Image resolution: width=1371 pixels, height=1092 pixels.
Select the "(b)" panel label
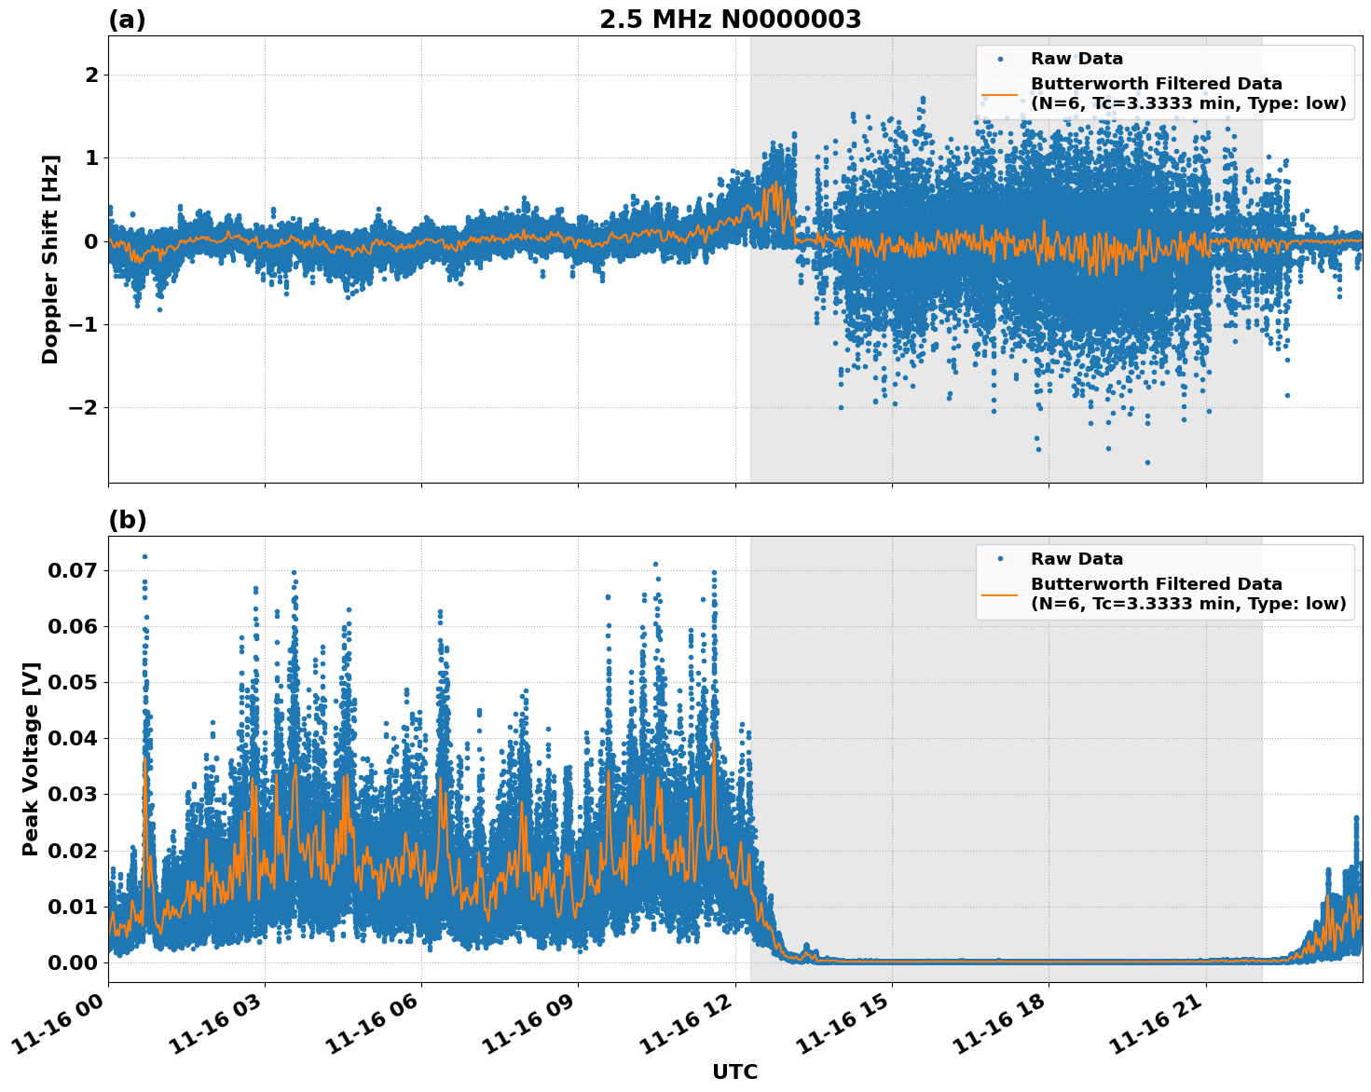tap(127, 520)
